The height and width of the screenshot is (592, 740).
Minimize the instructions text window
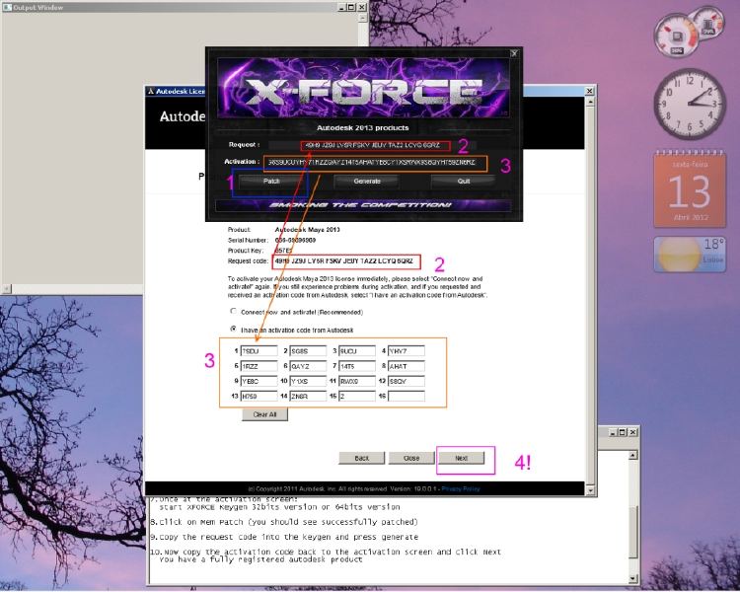[x=613, y=432]
